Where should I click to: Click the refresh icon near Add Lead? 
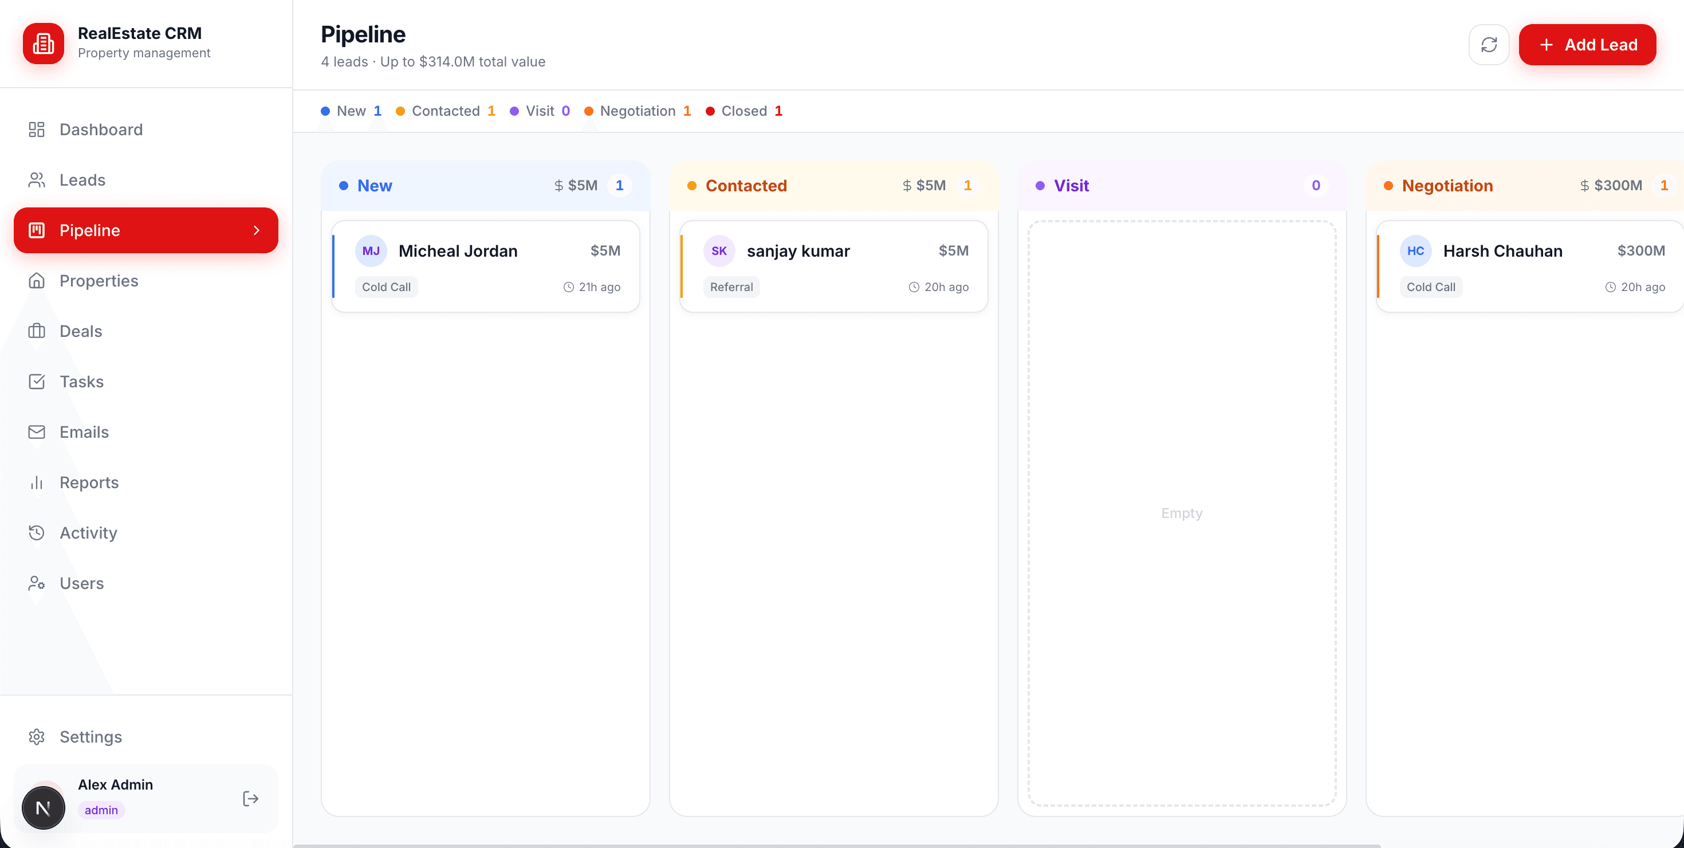point(1489,45)
